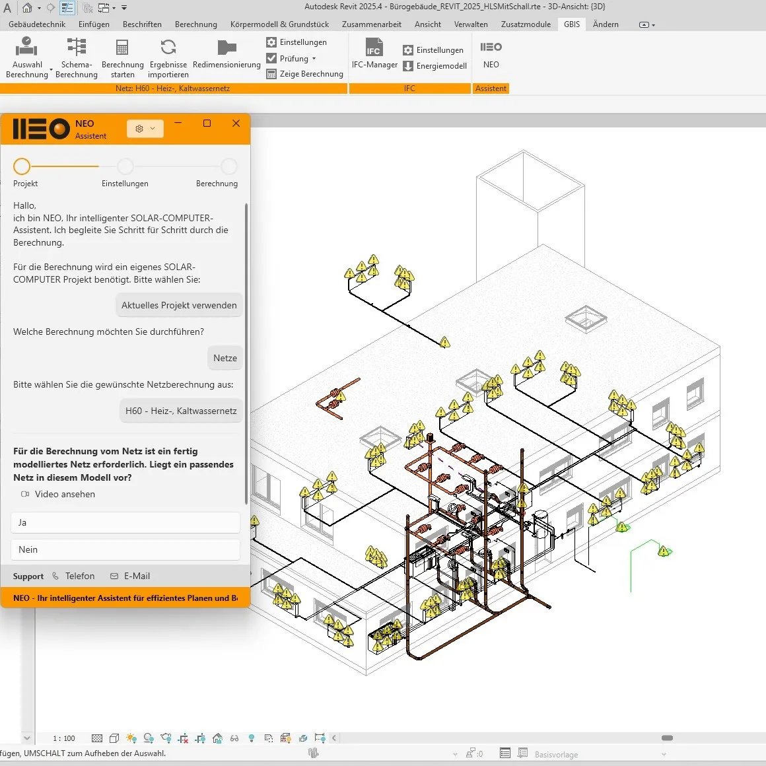
Task: Click the horizontal view scrollbar thumb
Action: (667, 738)
